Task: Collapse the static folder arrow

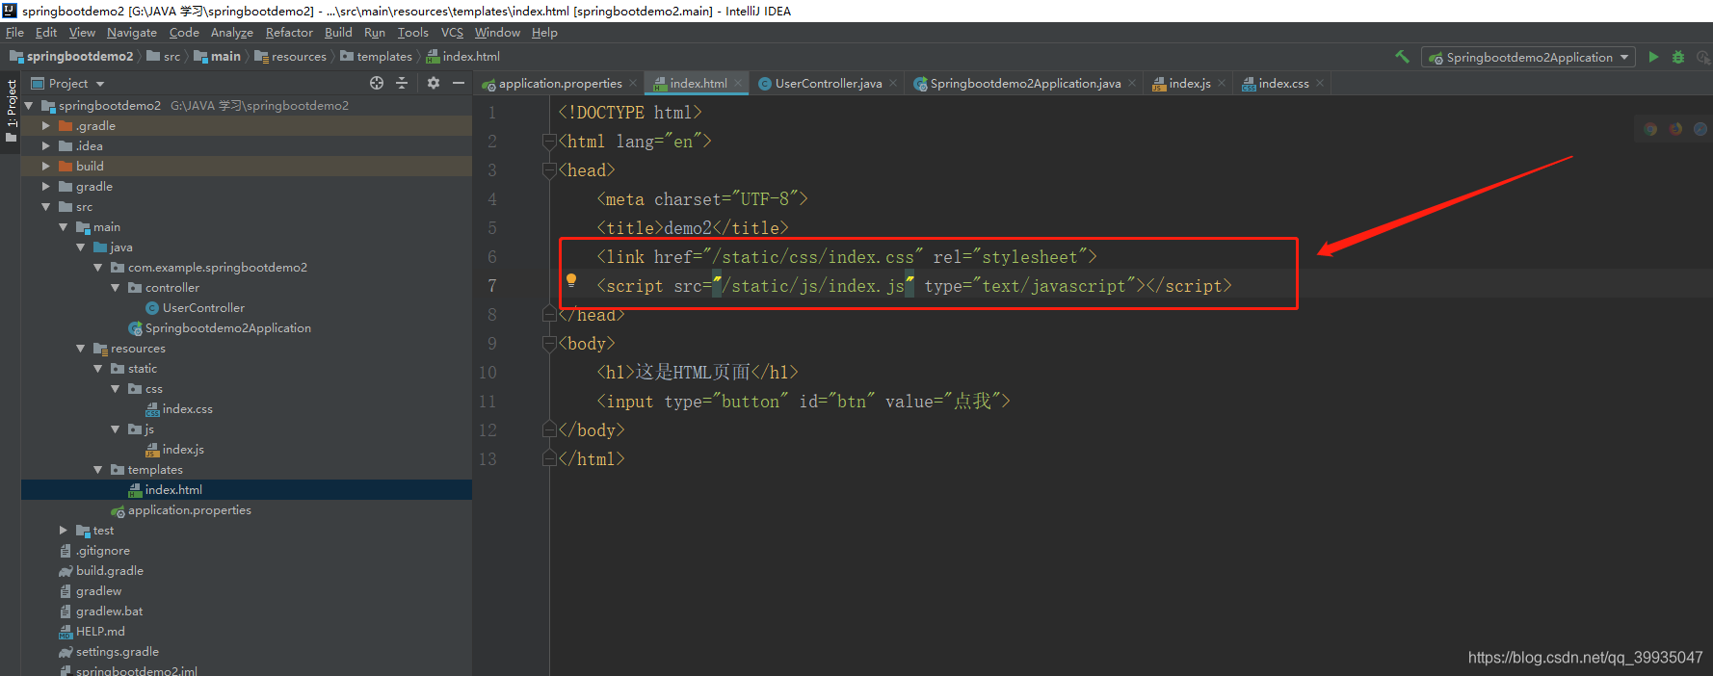Action: 97,369
